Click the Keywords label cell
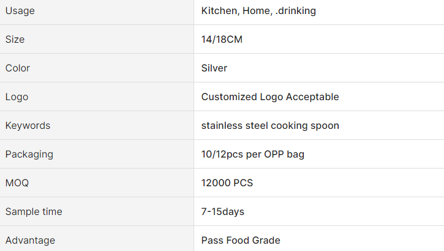444x251 pixels. (28, 126)
